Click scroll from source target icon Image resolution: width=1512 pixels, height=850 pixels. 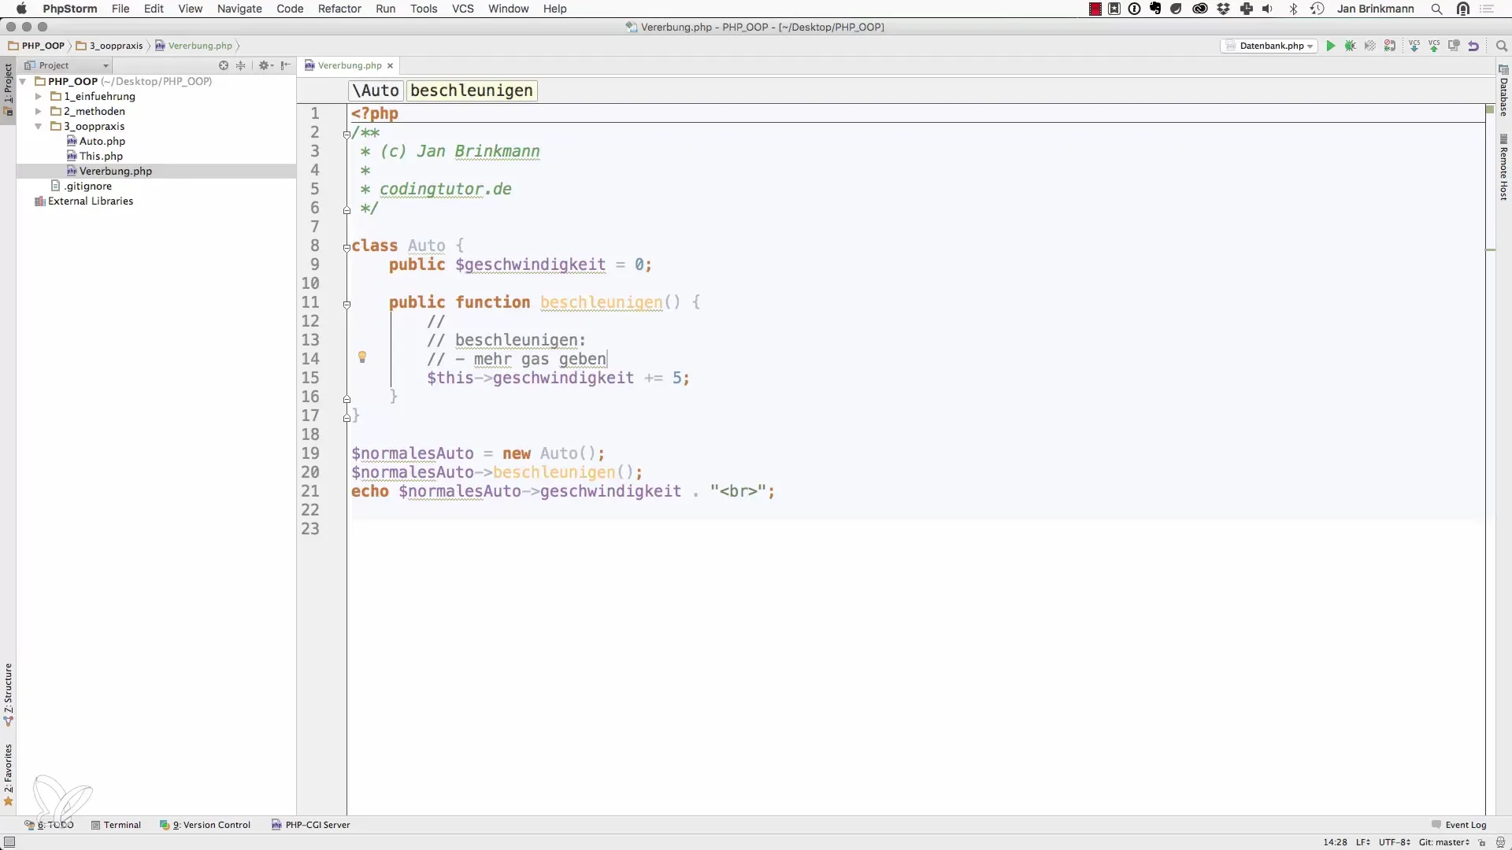[x=224, y=65]
